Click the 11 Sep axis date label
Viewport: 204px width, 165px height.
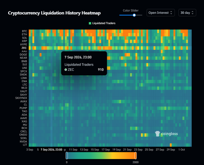(x=73, y=150)
